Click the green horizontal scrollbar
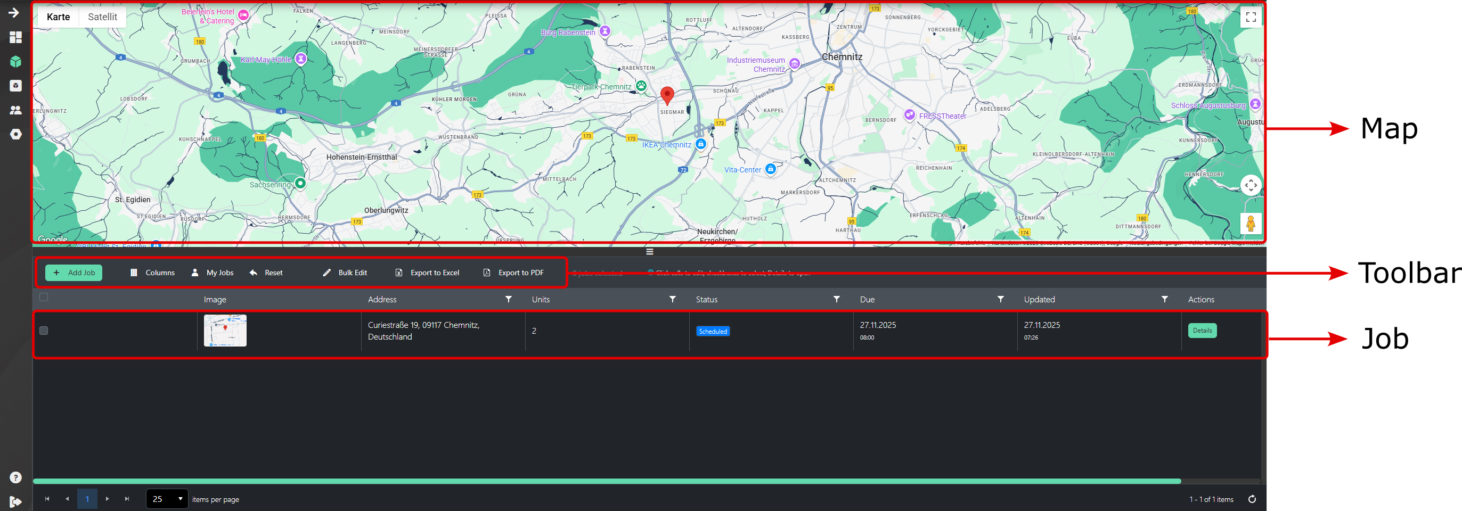1462x511 pixels. click(606, 481)
